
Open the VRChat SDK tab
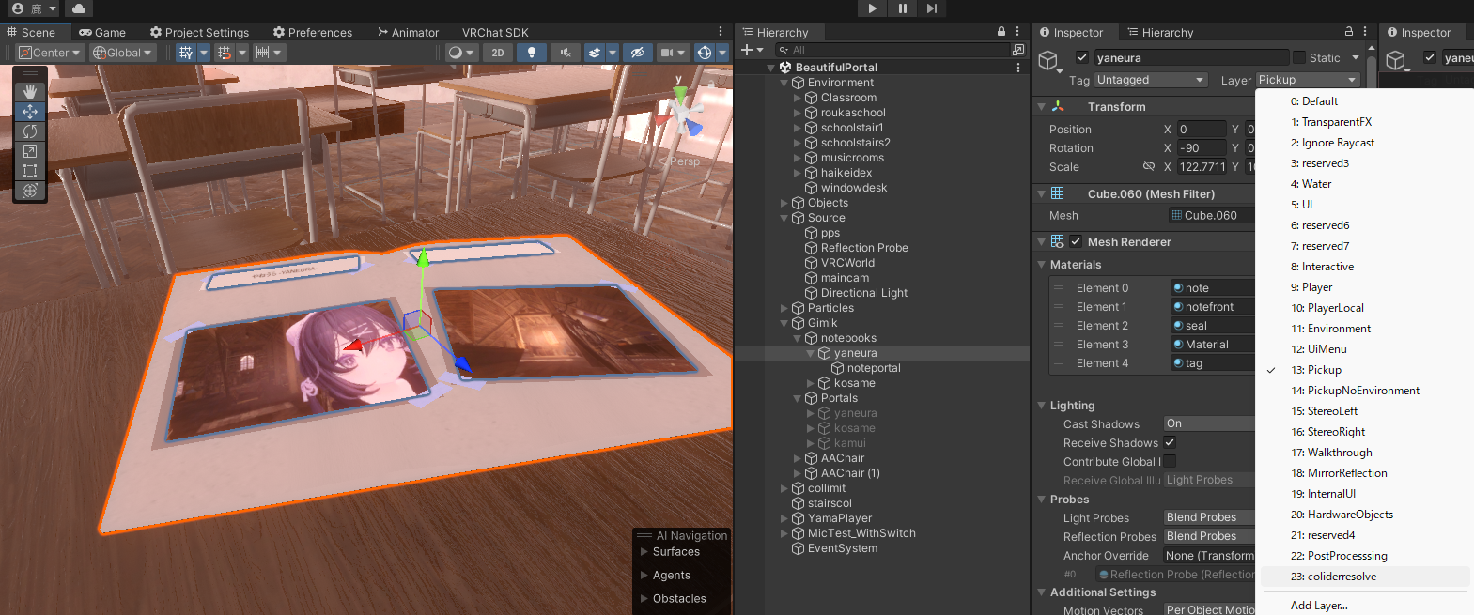click(x=495, y=32)
